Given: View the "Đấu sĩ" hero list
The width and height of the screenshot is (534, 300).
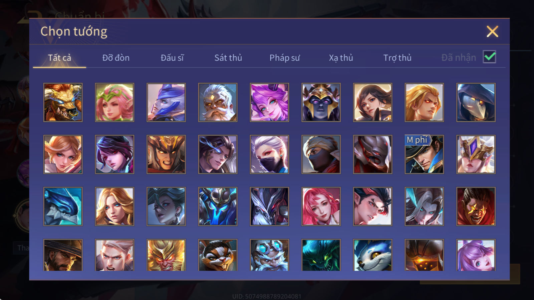Looking at the screenshot, I should tap(172, 58).
